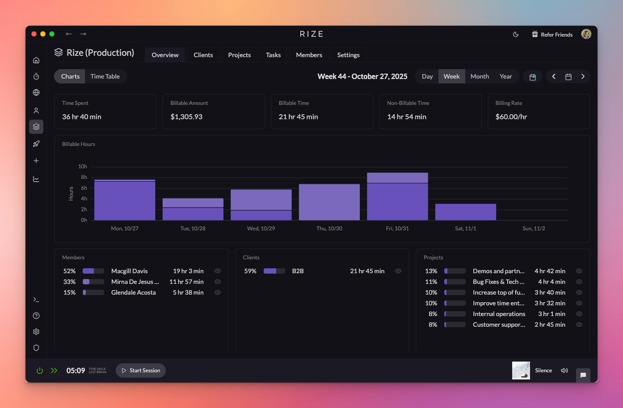Navigate forward with the right arrow

[x=83, y=34]
